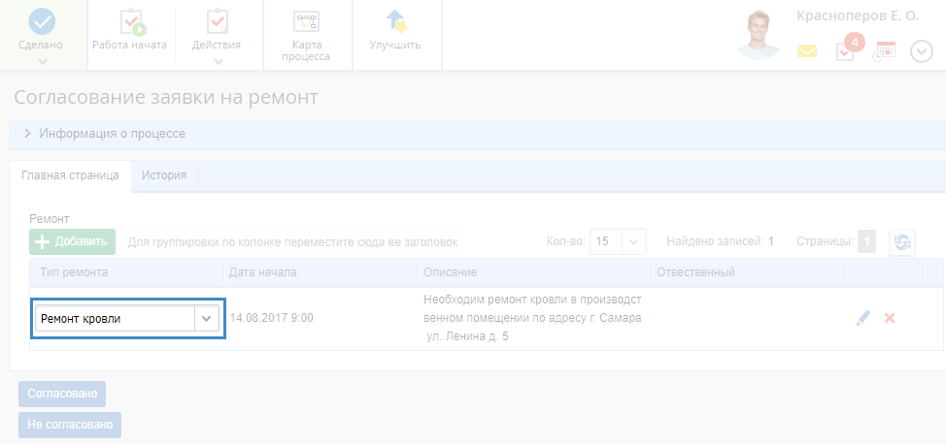Click the pencil edit icon in row
Image resolution: width=946 pixels, height=444 pixels.
coord(864,318)
